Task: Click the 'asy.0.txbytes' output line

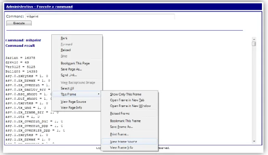Action: coord(27,103)
